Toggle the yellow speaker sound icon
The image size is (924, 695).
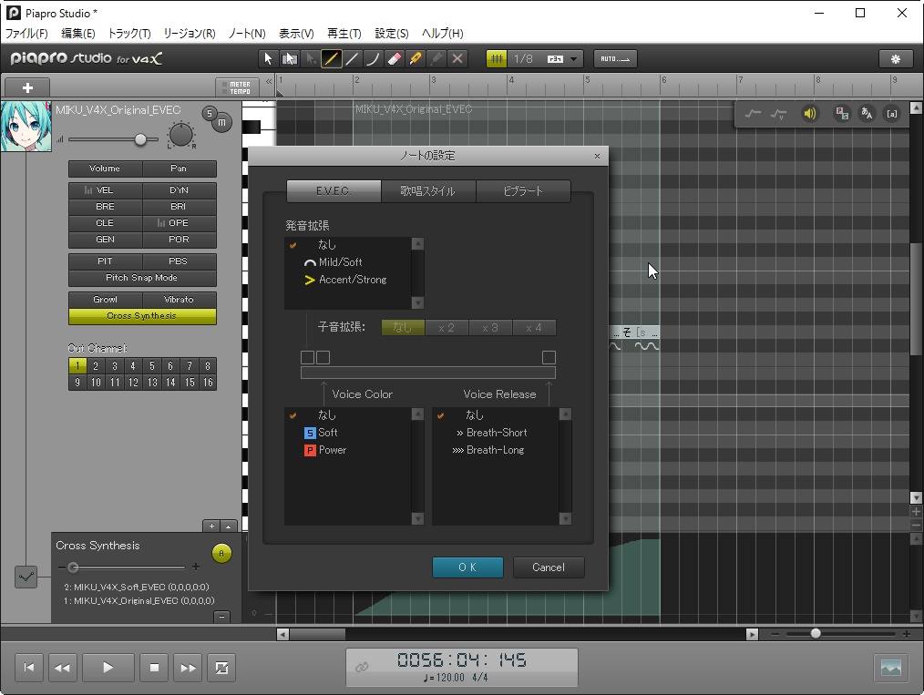(810, 114)
